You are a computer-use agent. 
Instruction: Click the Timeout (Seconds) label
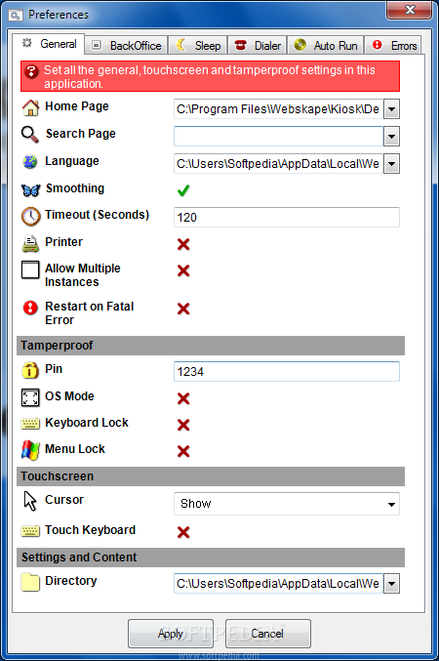pyautogui.click(x=98, y=215)
